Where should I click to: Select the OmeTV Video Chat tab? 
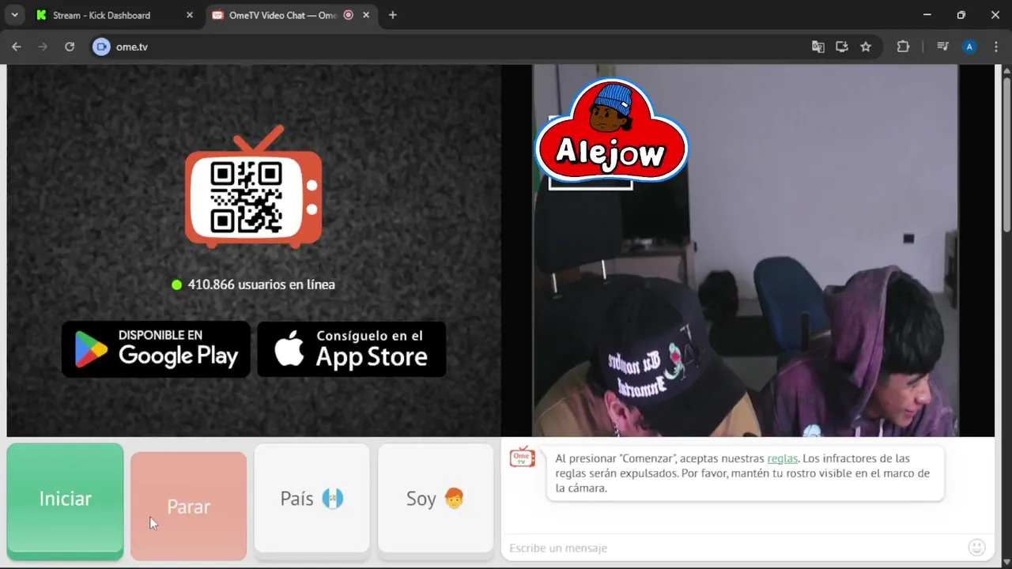[292, 15]
